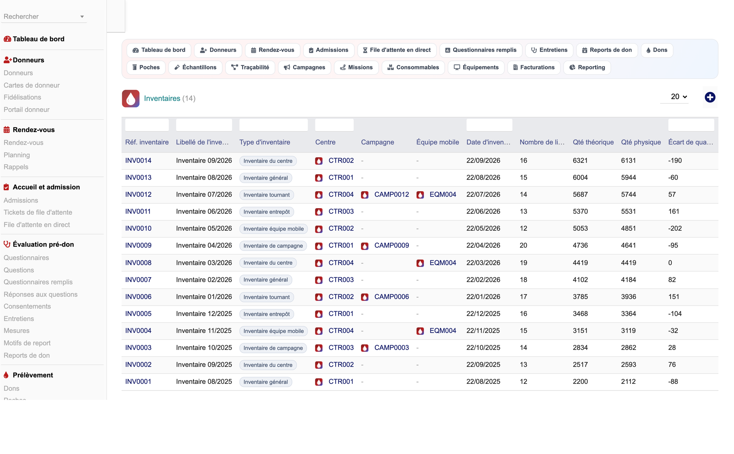Click the Libellé de l'inventaire filter field
Viewport: 734px width, 454px height.
click(x=204, y=125)
